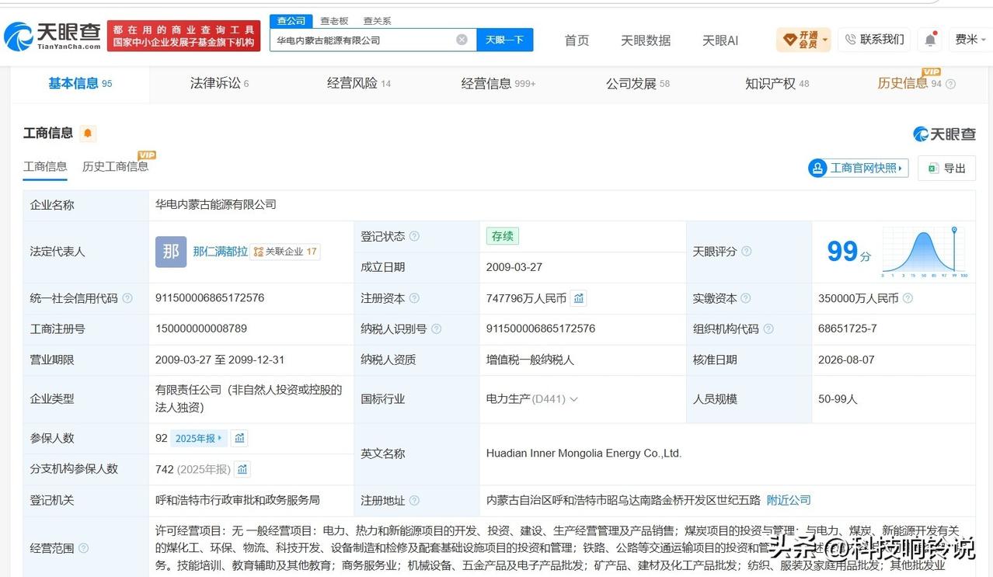
Task: Click help icon next to 天眼评分
Action: tap(747, 252)
